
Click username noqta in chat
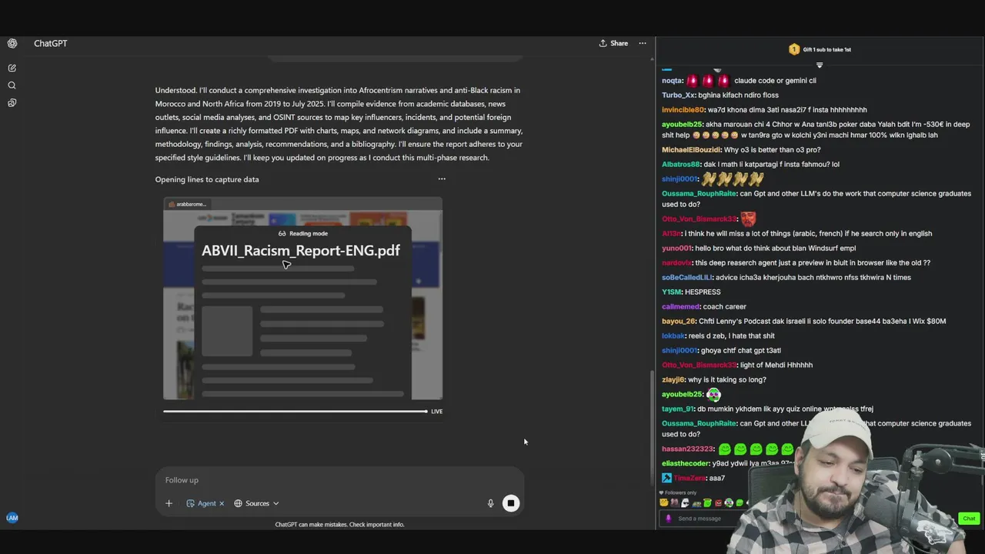coord(672,80)
